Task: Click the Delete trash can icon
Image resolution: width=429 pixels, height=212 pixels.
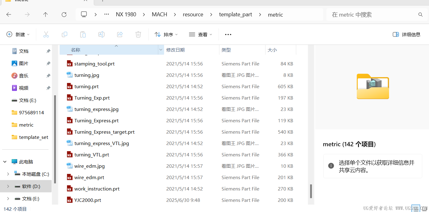Action: click(x=138, y=34)
